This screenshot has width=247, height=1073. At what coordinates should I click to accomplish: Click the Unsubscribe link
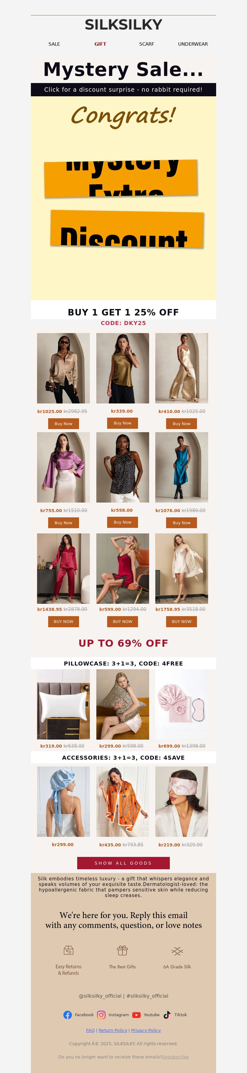click(175, 1057)
